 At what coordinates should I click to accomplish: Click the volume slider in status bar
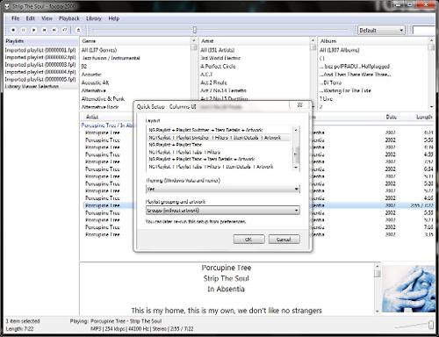pos(431,325)
